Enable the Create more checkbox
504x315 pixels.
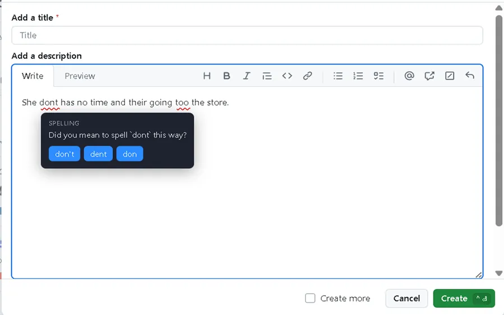coord(310,298)
